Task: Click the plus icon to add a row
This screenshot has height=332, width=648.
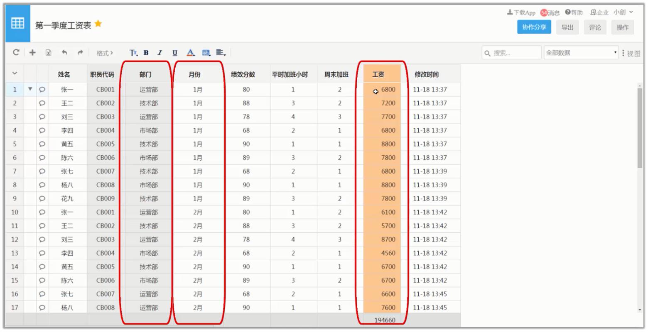Action: tap(32, 53)
